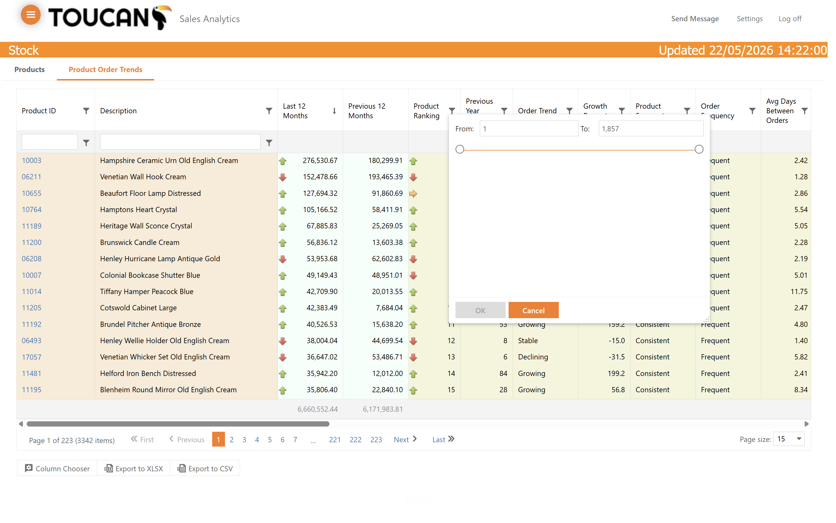The image size is (836, 523).
Task: Select Hamptons Heart Crystal description cell
Action: (x=186, y=209)
